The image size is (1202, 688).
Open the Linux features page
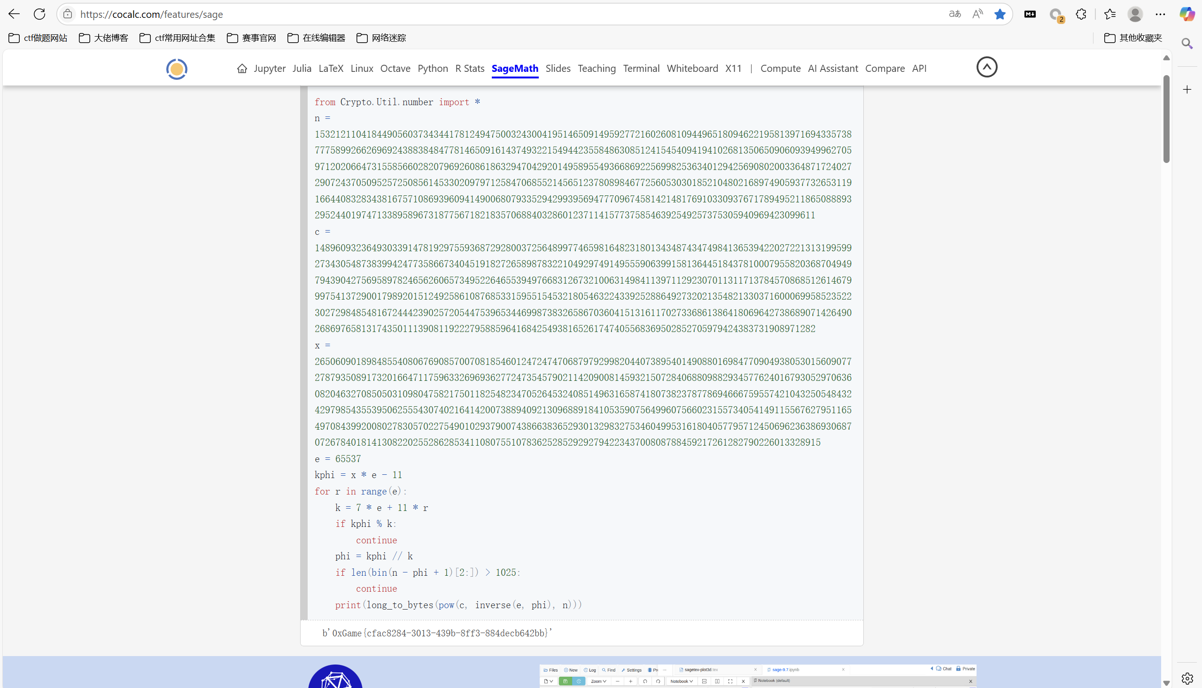click(362, 69)
